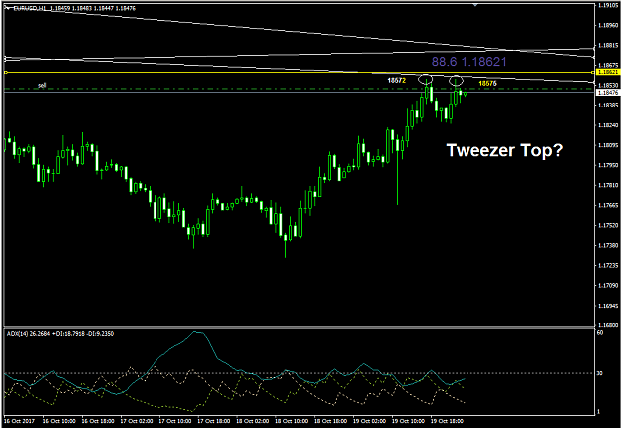623x428 pixels.
Task: Click the '17 Oct 18:00' time axis label
Action: tap(214, 421)
